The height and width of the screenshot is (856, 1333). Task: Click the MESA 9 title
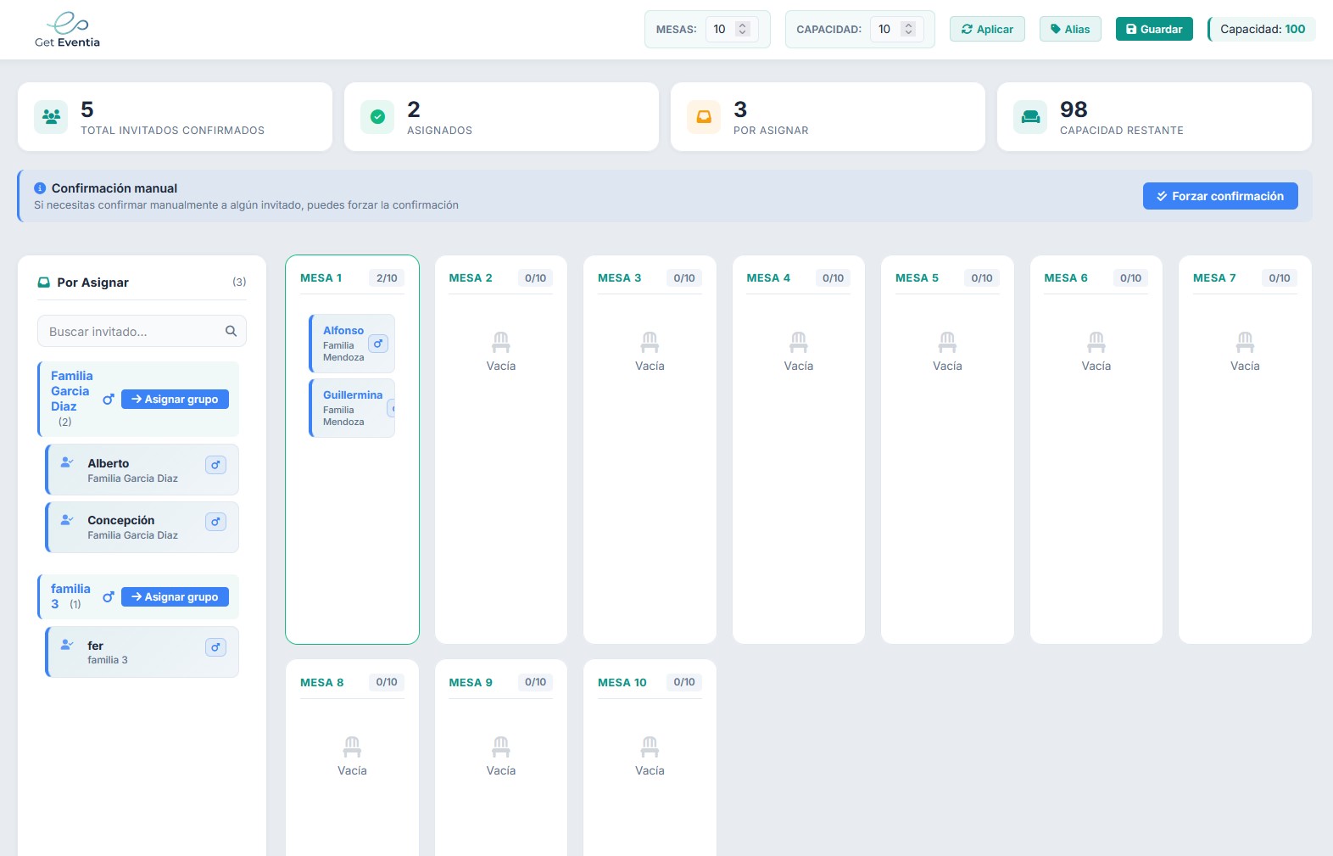point(471,683)
